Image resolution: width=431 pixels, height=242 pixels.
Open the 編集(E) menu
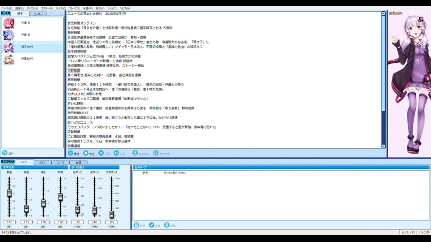[x=19, y=9]
